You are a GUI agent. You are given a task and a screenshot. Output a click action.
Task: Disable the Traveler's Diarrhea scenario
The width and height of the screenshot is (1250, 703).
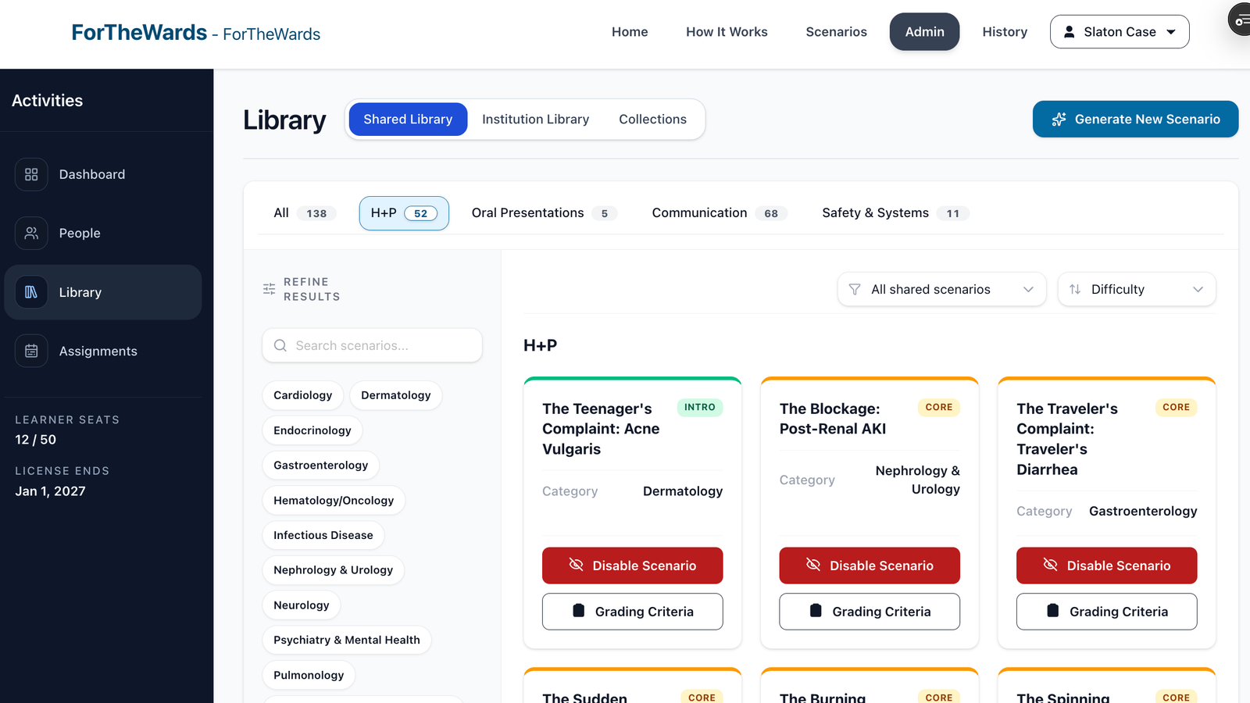tap(1106, 566)
